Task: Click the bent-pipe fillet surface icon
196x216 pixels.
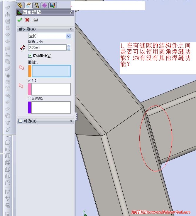Action: (8, 68)
